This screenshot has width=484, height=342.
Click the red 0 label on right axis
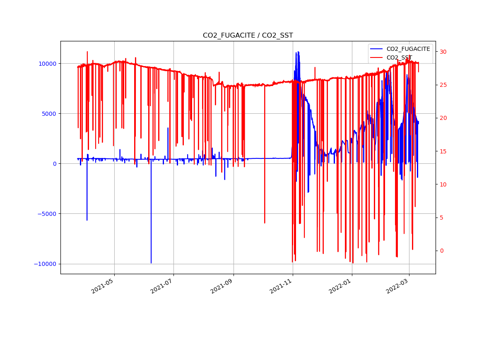coord(441,251)
